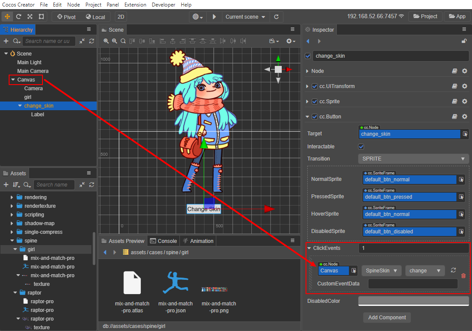Select the Scale transform tool

point(30,16)
